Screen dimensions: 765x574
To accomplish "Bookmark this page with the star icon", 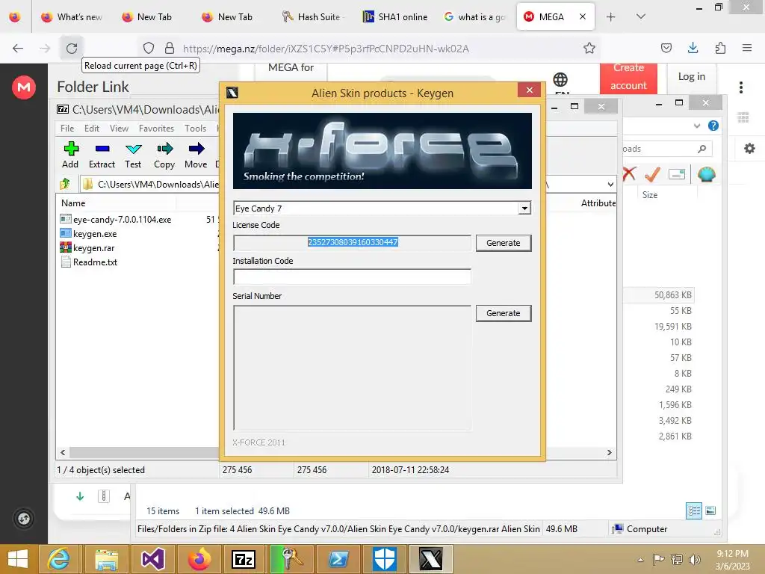I will pos(589,48).
